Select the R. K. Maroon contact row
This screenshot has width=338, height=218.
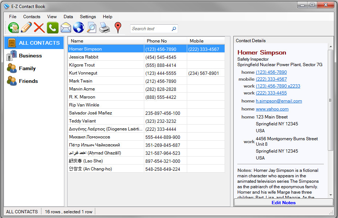pos(146,97)
